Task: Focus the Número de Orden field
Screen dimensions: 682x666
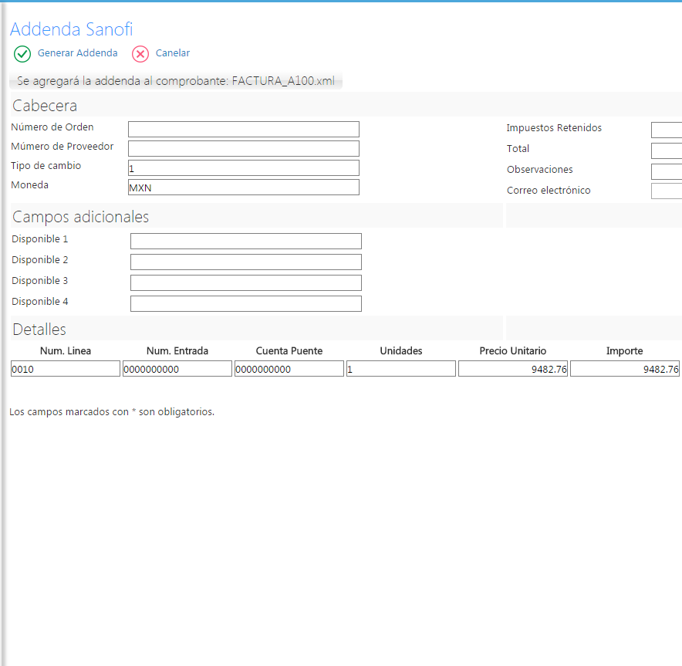Action: point(244,129)
